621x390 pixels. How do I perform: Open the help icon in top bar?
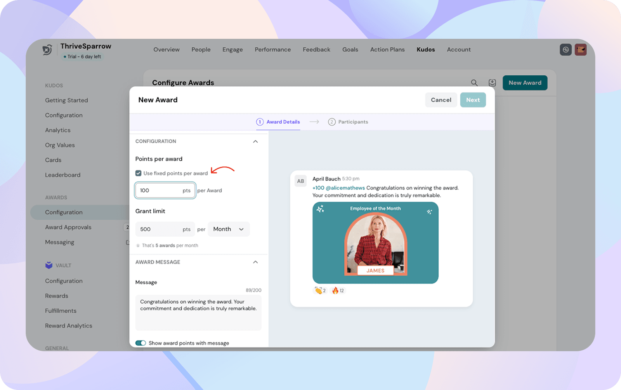(x=565, y=50)
